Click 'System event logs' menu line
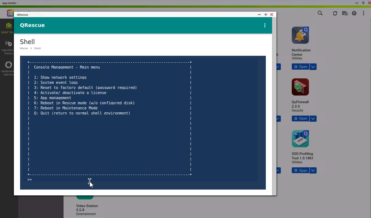Screen dimensions: 371x218 56,82
